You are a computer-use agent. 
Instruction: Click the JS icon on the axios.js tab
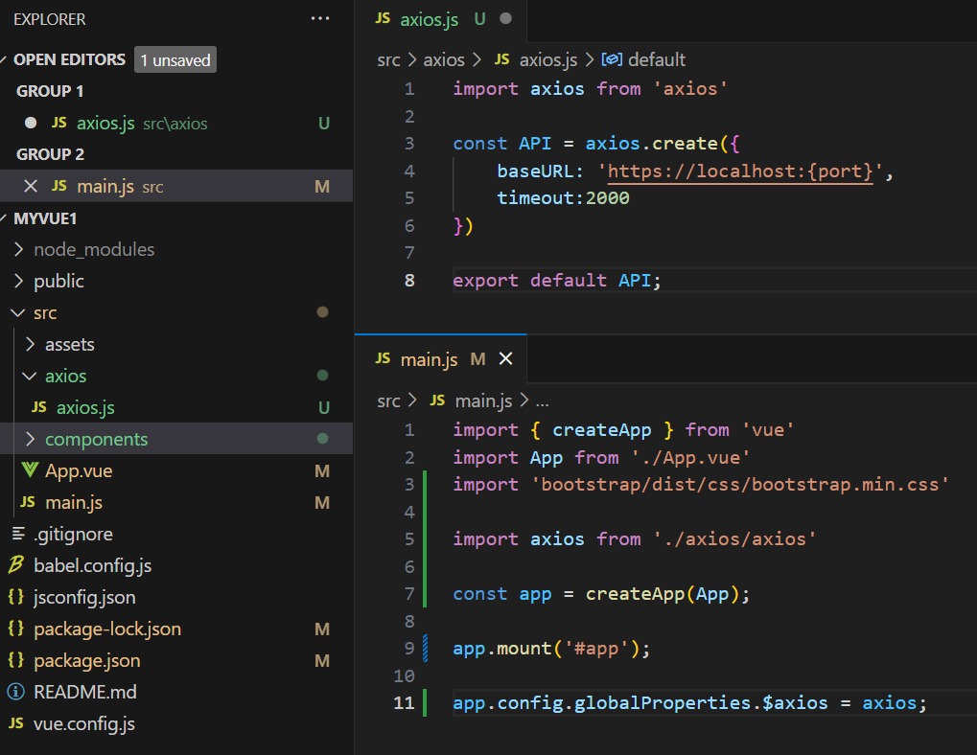[384, 18]
